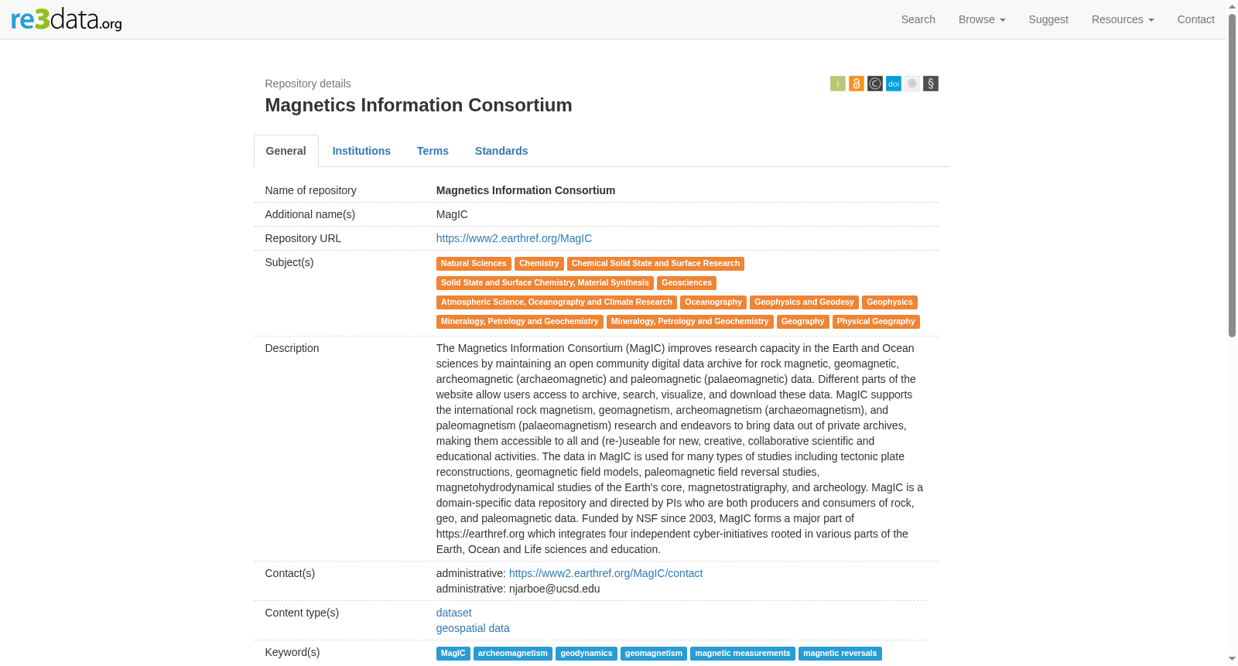This screenshot has width=1238, height=666.
Task: Click the geodynamics keyword tag
Action: pyautogui.click(x=587, y=654)
